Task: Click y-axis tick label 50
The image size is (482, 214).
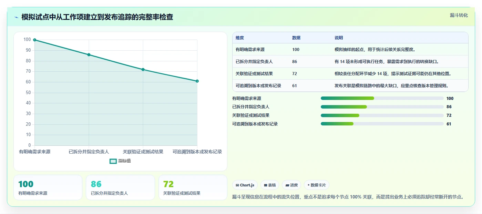Action: 29,93
